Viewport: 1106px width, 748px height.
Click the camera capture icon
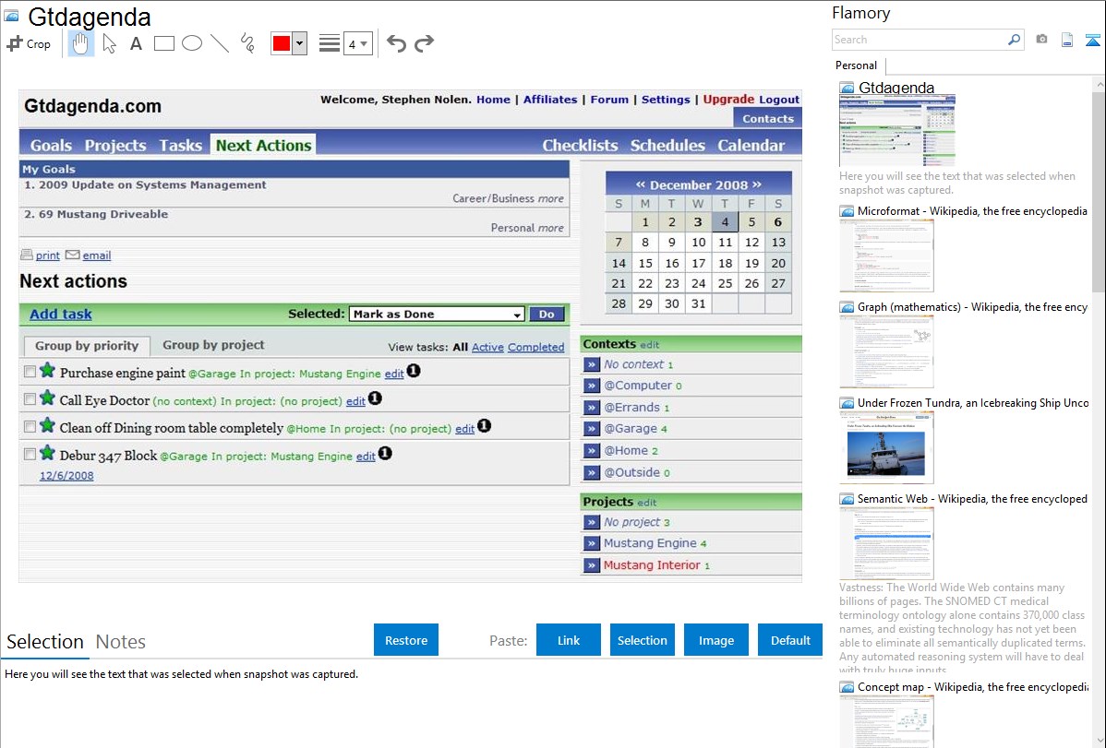pos(1041,40)
